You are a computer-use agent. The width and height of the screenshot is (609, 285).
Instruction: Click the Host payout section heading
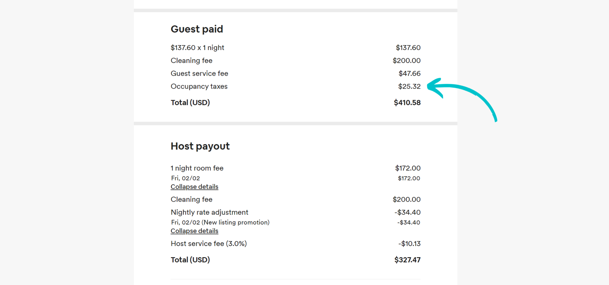(200, 146)
